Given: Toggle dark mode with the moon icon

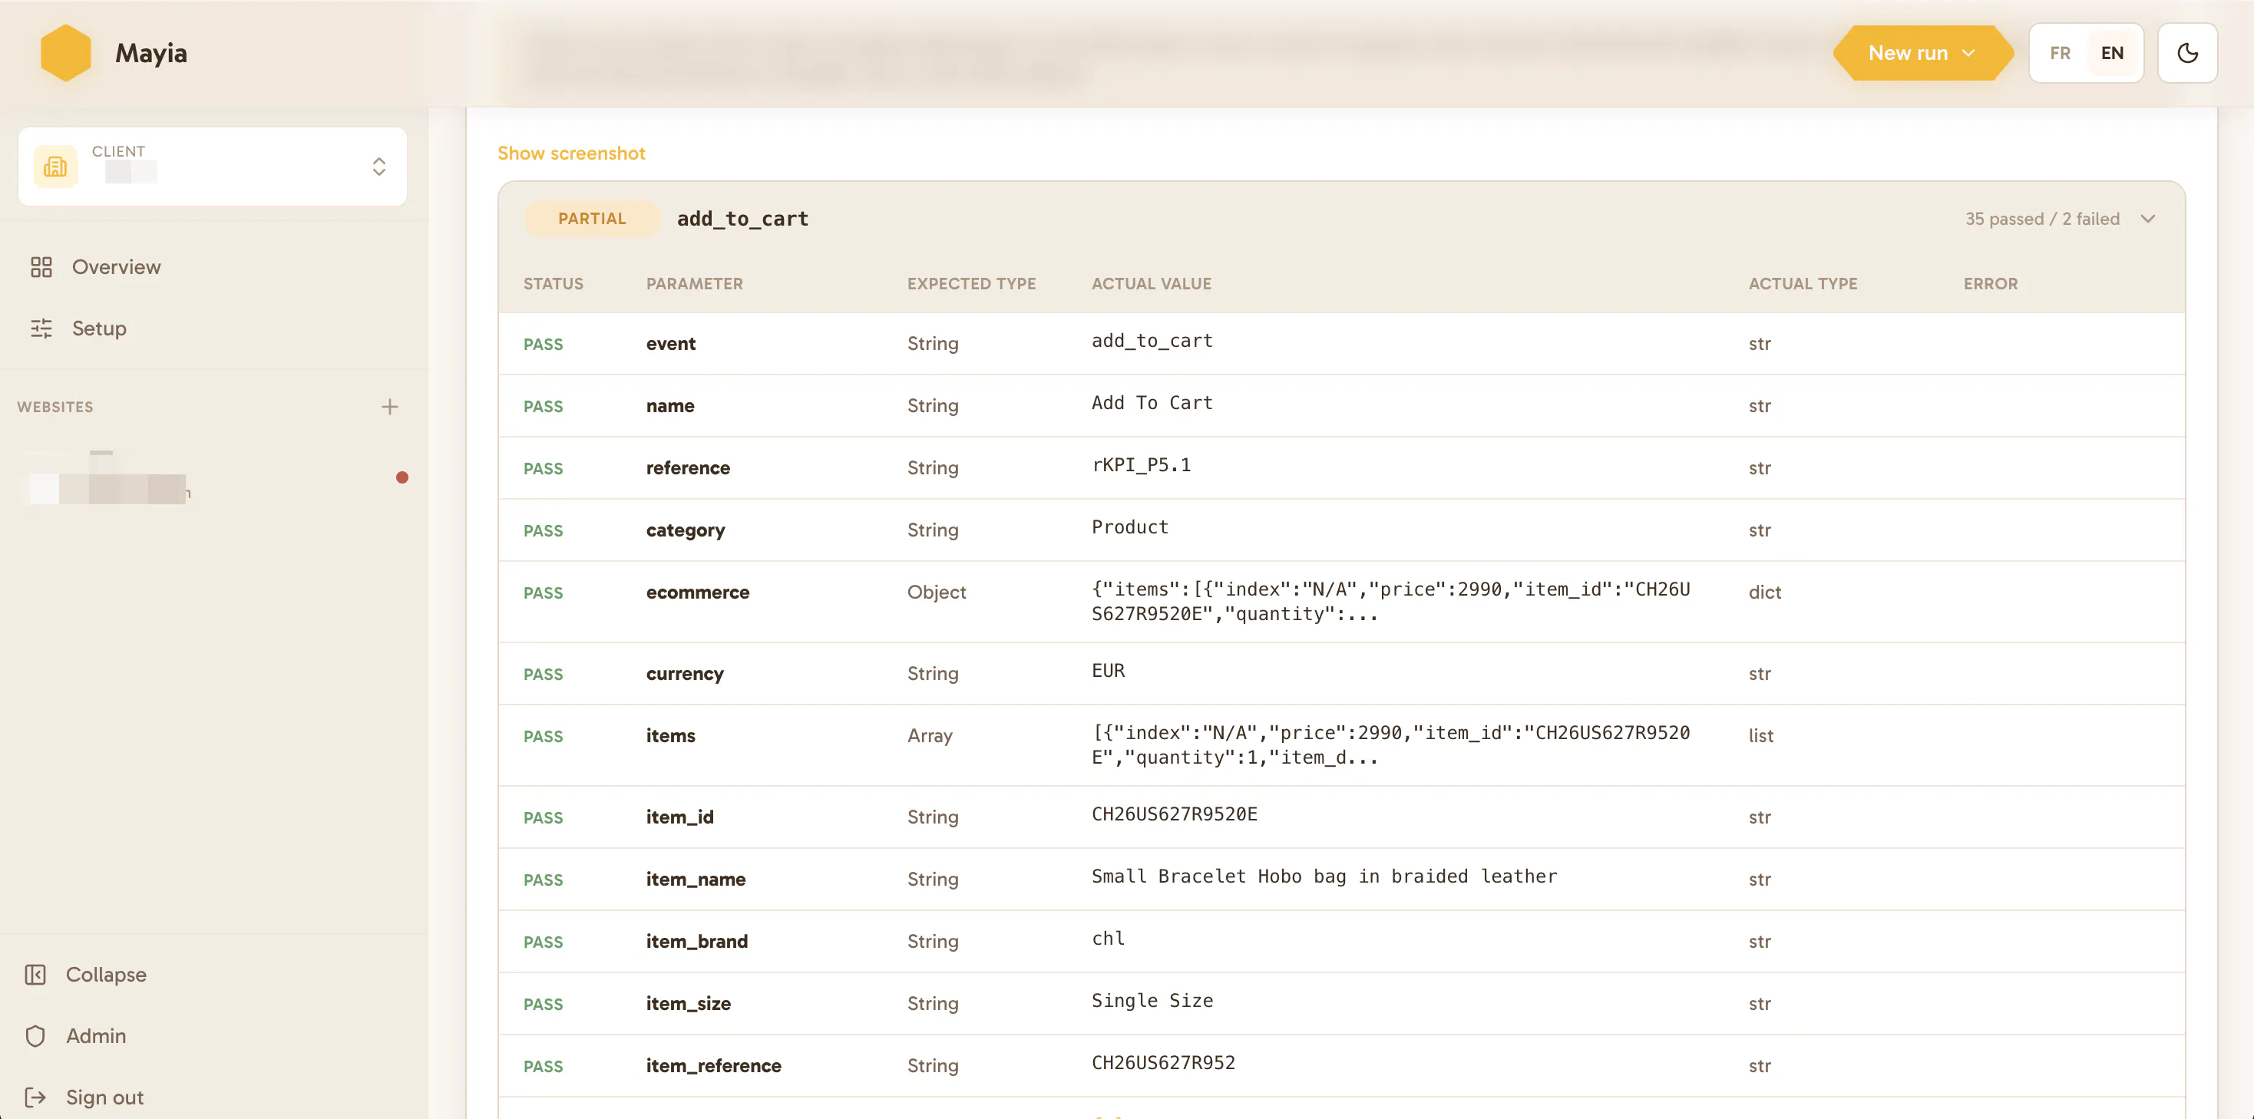Looking at the screenshot, I should [2186, 54].
